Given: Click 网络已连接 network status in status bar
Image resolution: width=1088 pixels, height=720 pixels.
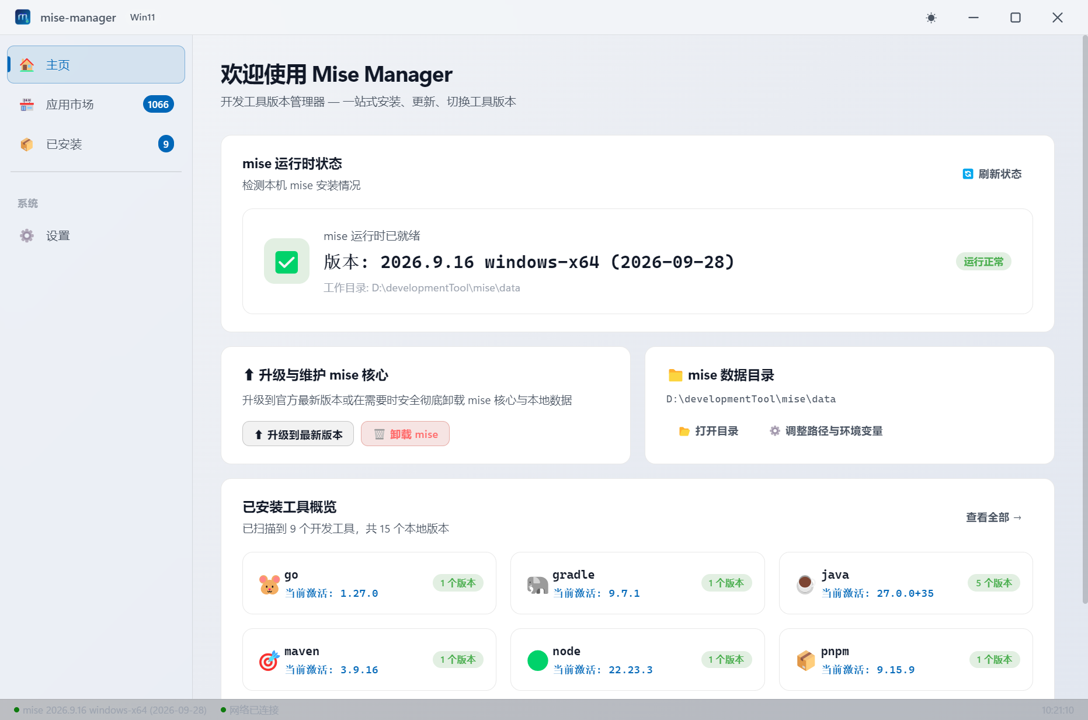Looking at the screenshot, I should [x=250, y=710].
